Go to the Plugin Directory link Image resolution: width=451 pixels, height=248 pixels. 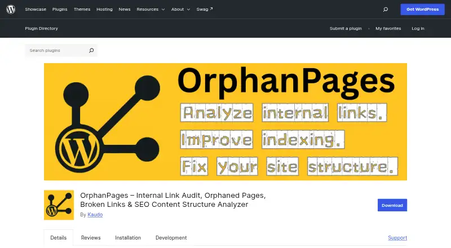(41, 28)
